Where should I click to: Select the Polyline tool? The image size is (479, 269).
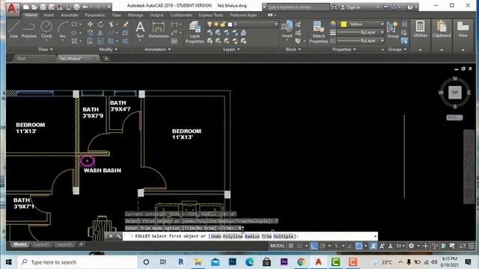tap(28, 30)
